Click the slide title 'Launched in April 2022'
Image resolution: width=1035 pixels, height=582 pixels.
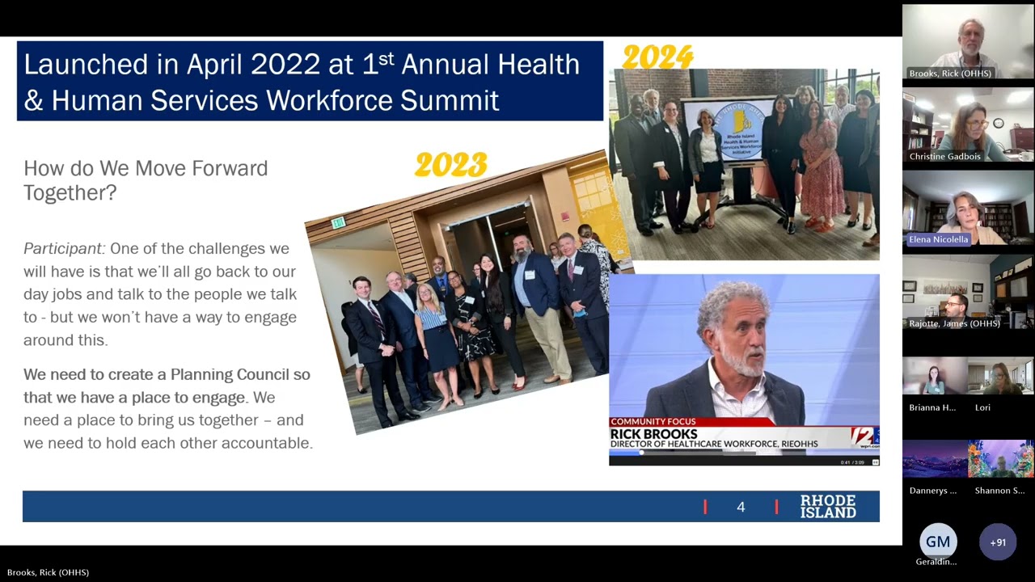coord(310,81)
